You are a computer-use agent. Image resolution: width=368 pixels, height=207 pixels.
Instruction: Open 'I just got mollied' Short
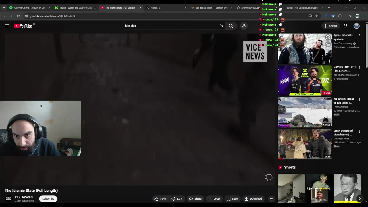(x=319, y=188)
